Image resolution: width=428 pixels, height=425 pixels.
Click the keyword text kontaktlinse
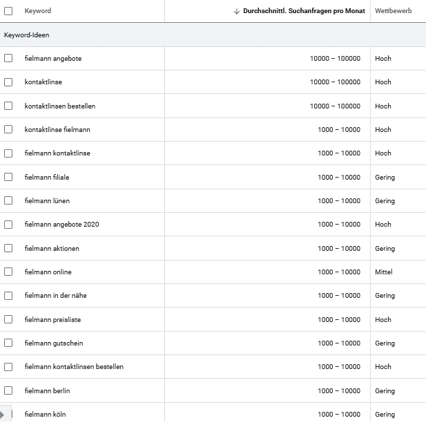(43, 82)
